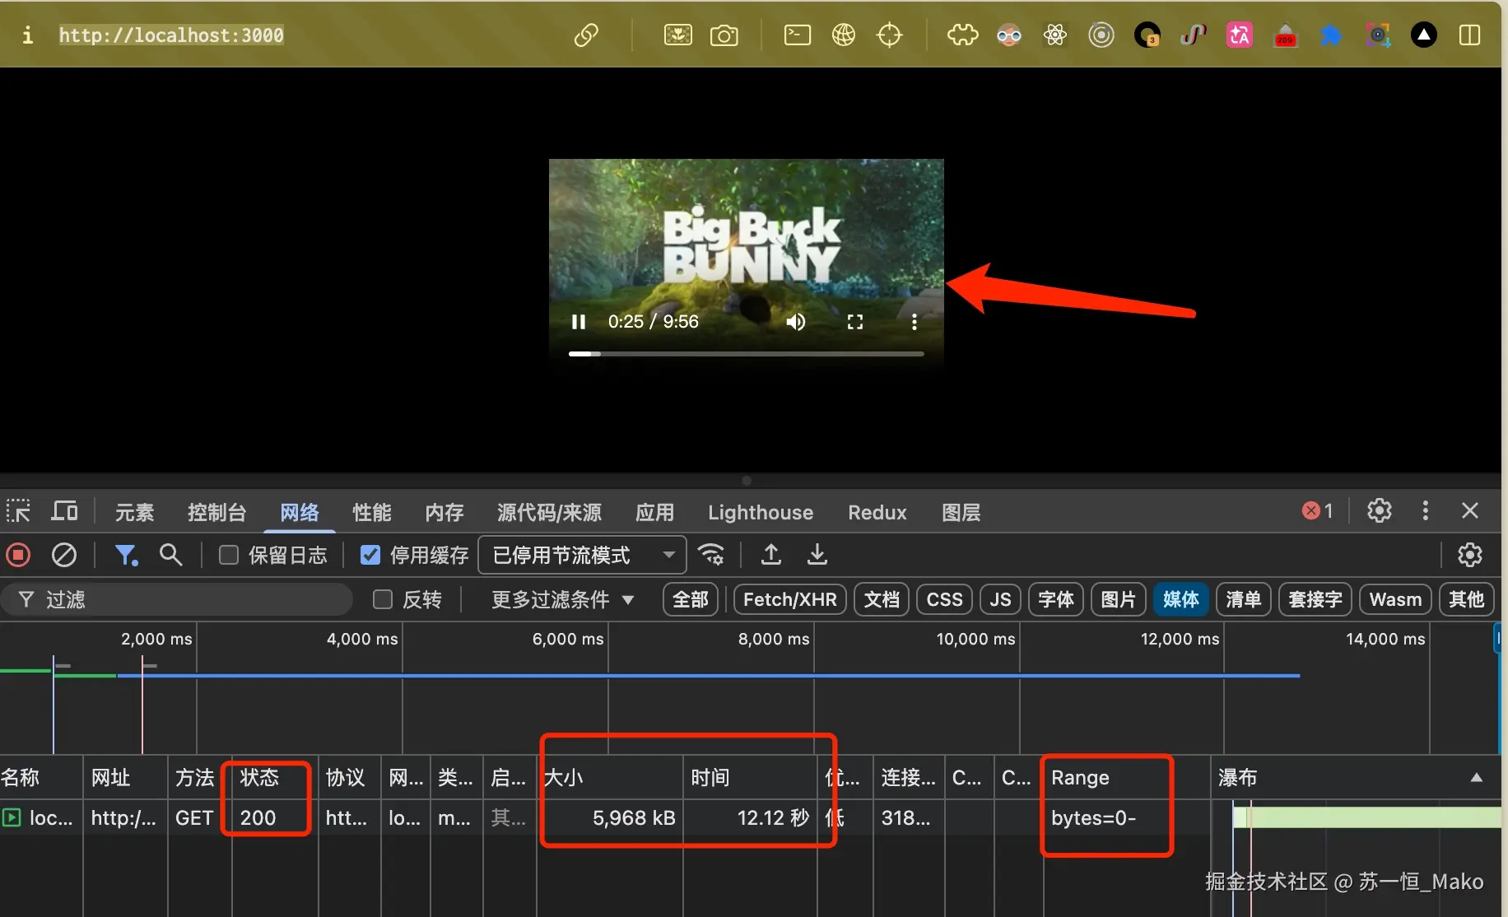Viewport: 1508px width, 917px height.
Task: Toggle the device toolbar emulation icon
Action: pos(64,512)
